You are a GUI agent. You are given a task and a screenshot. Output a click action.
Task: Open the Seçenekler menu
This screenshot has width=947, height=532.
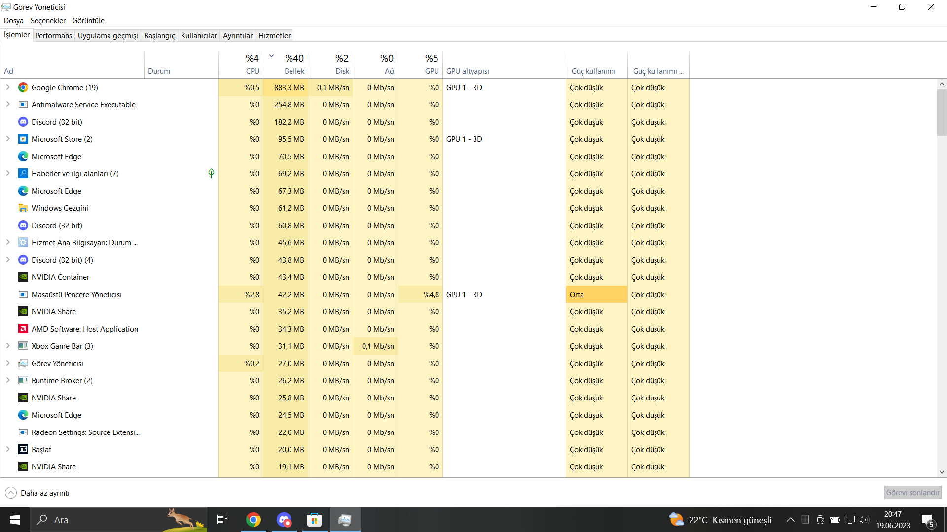48,20
